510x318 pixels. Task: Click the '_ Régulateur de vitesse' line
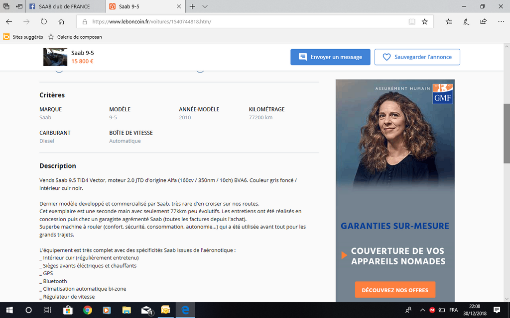pos(67,297)
